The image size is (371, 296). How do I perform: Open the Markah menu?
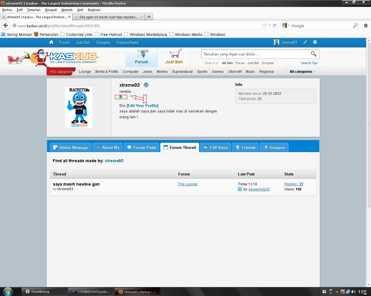point(67,10)
